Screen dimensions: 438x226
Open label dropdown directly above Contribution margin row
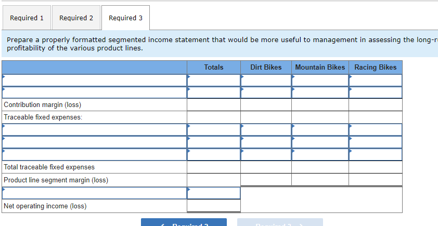click(x=95, y=92)
